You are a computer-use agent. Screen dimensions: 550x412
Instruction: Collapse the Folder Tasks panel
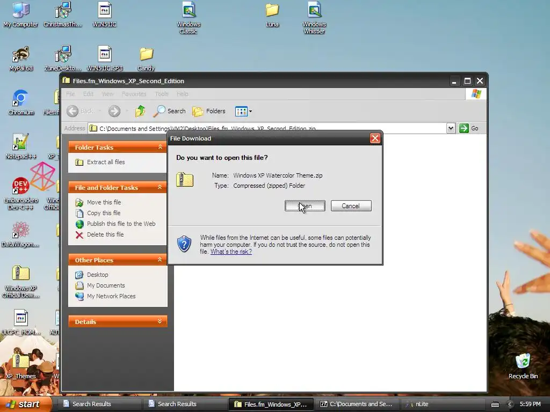pos(160,147)
